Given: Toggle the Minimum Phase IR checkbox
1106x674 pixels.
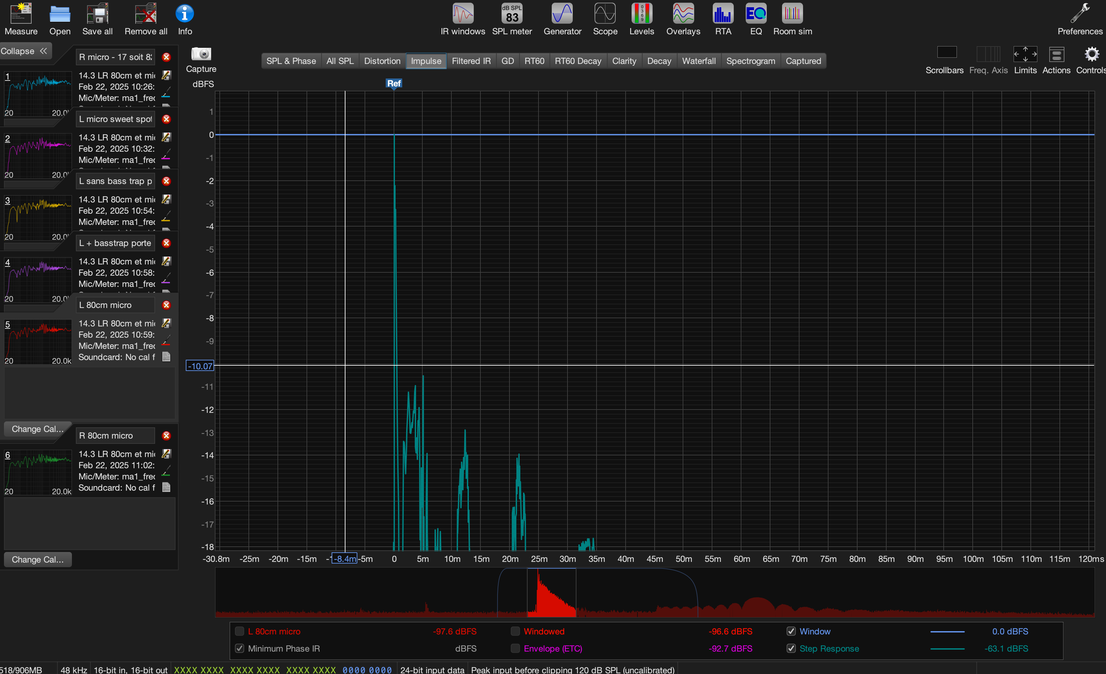Looking at the screenshot, I should 240,648.
